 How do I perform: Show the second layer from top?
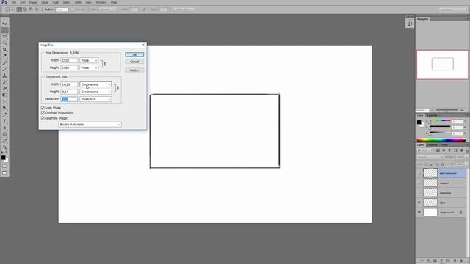(x=419, y=183)
